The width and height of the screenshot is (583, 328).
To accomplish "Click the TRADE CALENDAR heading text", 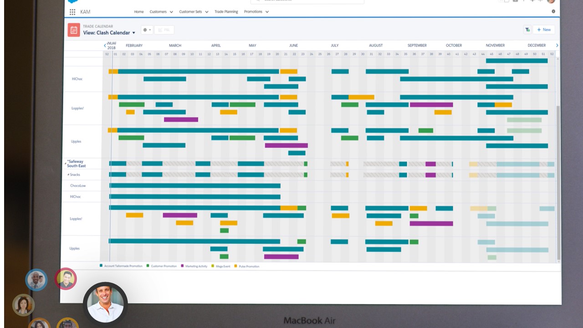I will (x=98, y=26).
